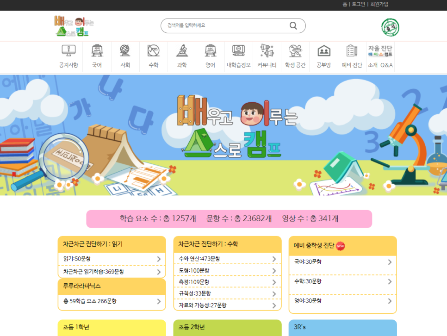
Task: Expand the 자료와 가능성:27문항 row arrow
Action: click(x=274, y=305)
